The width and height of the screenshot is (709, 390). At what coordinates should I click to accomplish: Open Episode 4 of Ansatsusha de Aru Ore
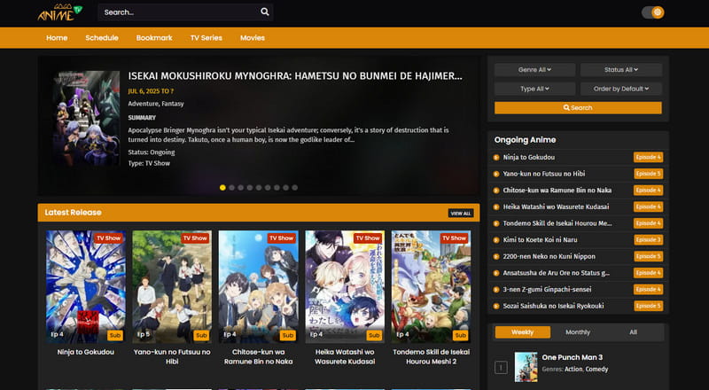pyautogui.click(x=648, y=273)
